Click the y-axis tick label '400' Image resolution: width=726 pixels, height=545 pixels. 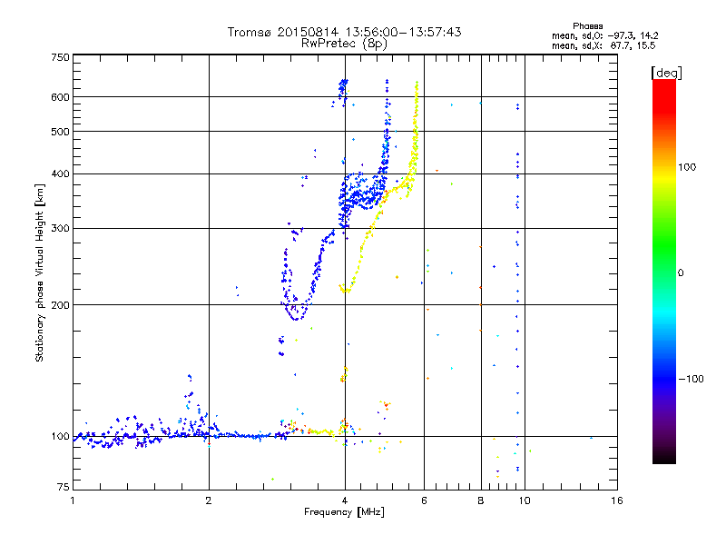(61, 174)
